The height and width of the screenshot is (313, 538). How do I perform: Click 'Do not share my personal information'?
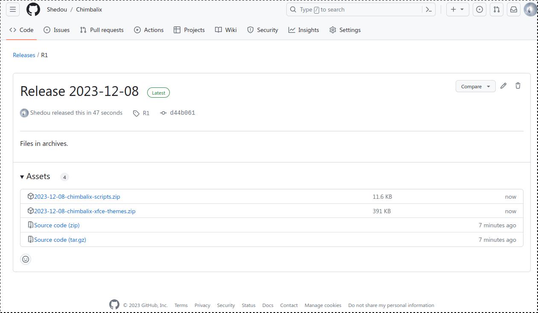[x=391, y=305]
